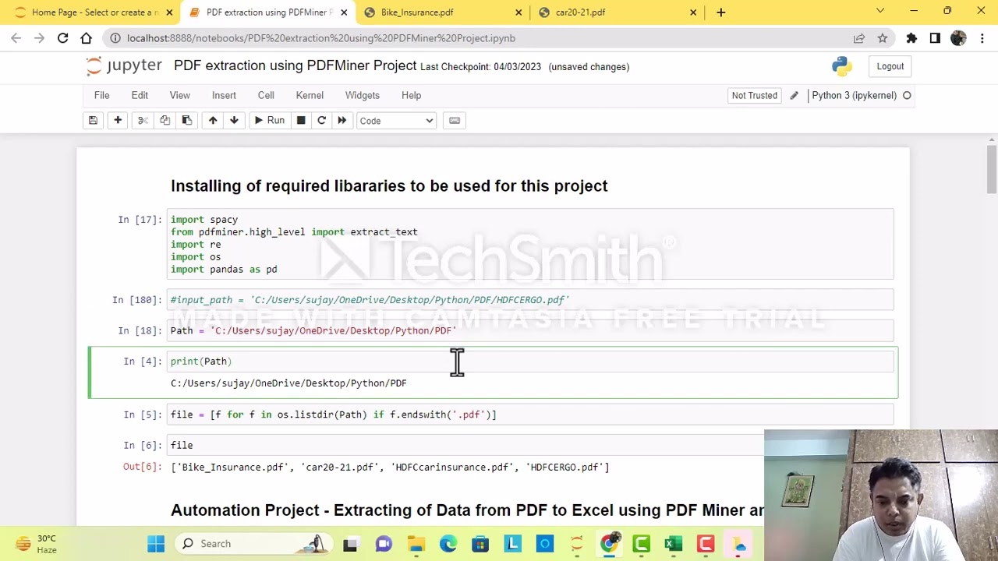
Task: Open Microsoft Edge from the taskbar
Action: coord(448,544)
